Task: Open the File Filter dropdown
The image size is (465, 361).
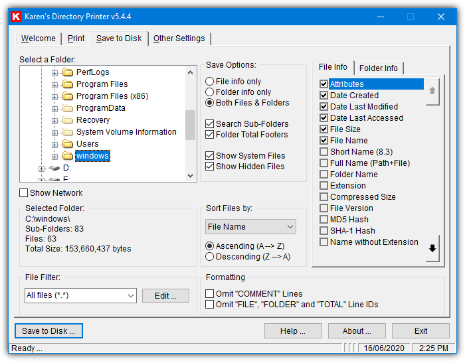Action: coord(80,295)
